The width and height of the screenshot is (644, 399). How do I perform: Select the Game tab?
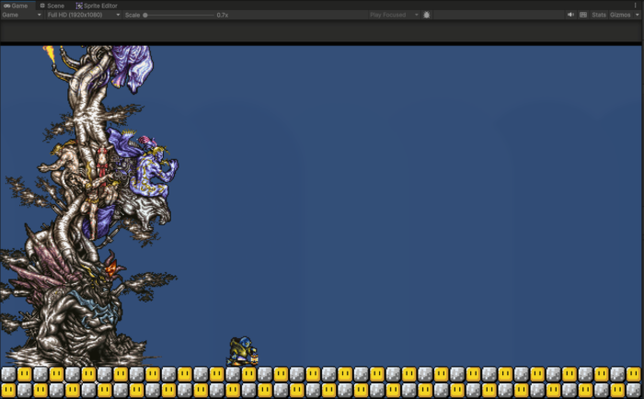pos(16,6)
